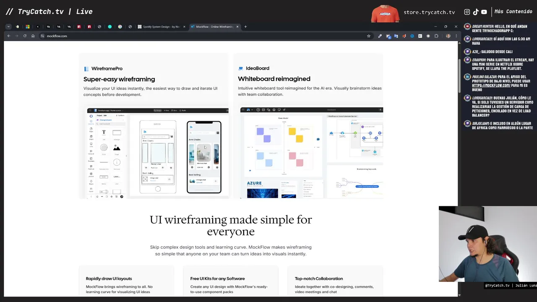
Task: Click Paulino Salazar's chat username
Action: coord(485,77)
